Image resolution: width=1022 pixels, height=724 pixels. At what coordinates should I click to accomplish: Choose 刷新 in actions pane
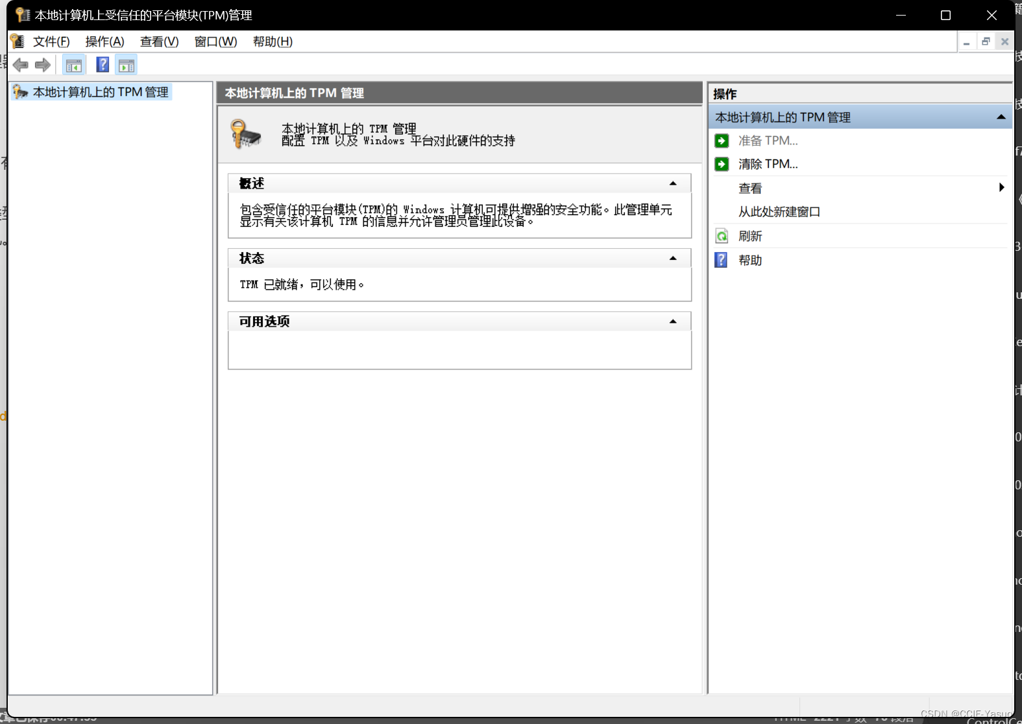[750, 236]
